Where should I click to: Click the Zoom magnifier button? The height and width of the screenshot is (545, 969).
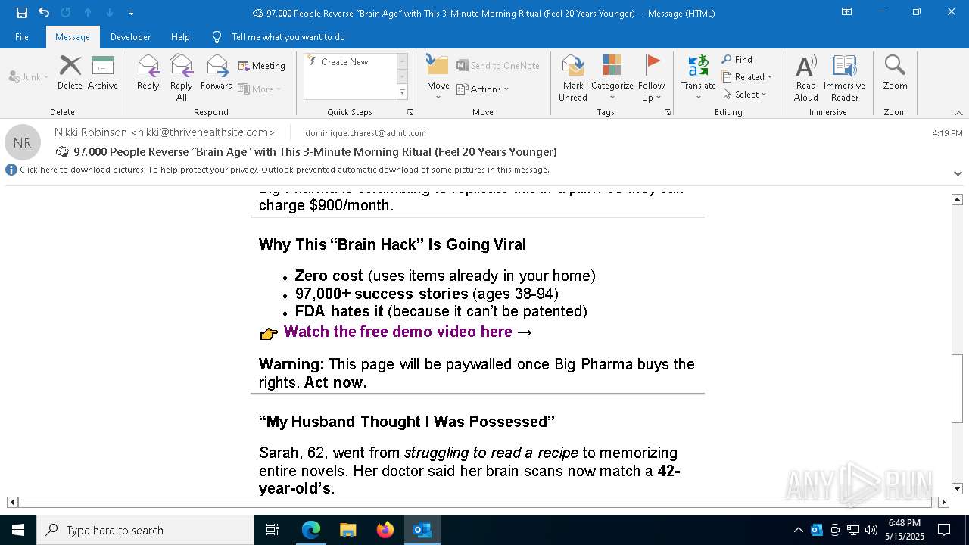895,73
